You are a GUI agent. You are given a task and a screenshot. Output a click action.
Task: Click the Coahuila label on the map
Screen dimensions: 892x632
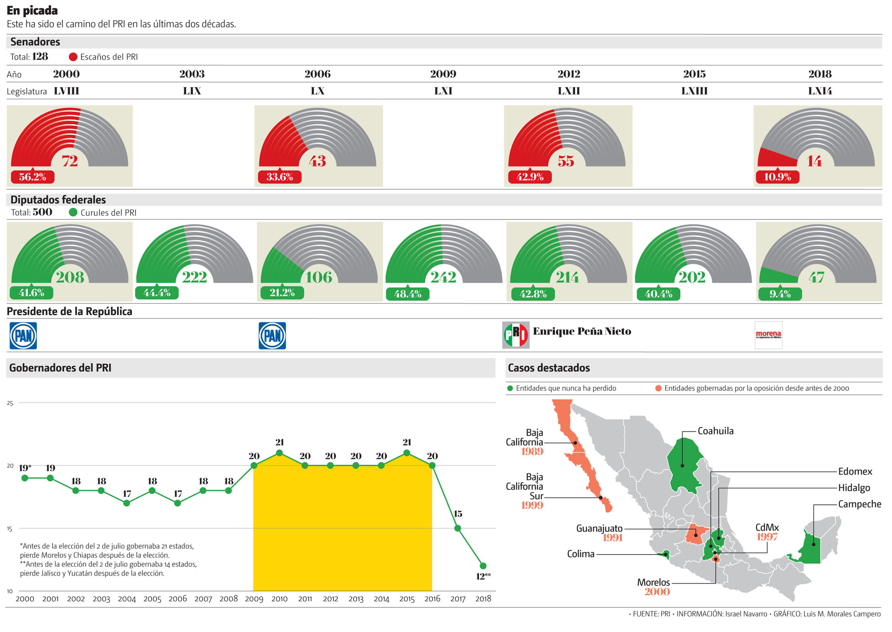[x=715, y=431]
